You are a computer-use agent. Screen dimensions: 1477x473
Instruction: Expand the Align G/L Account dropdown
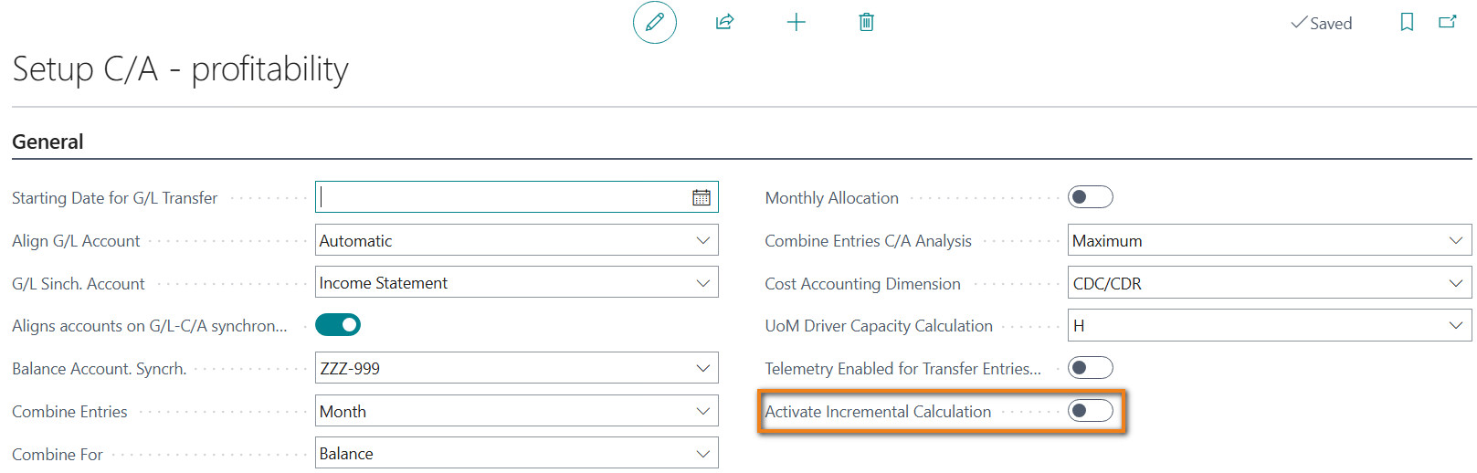click(x=517, y=240)
